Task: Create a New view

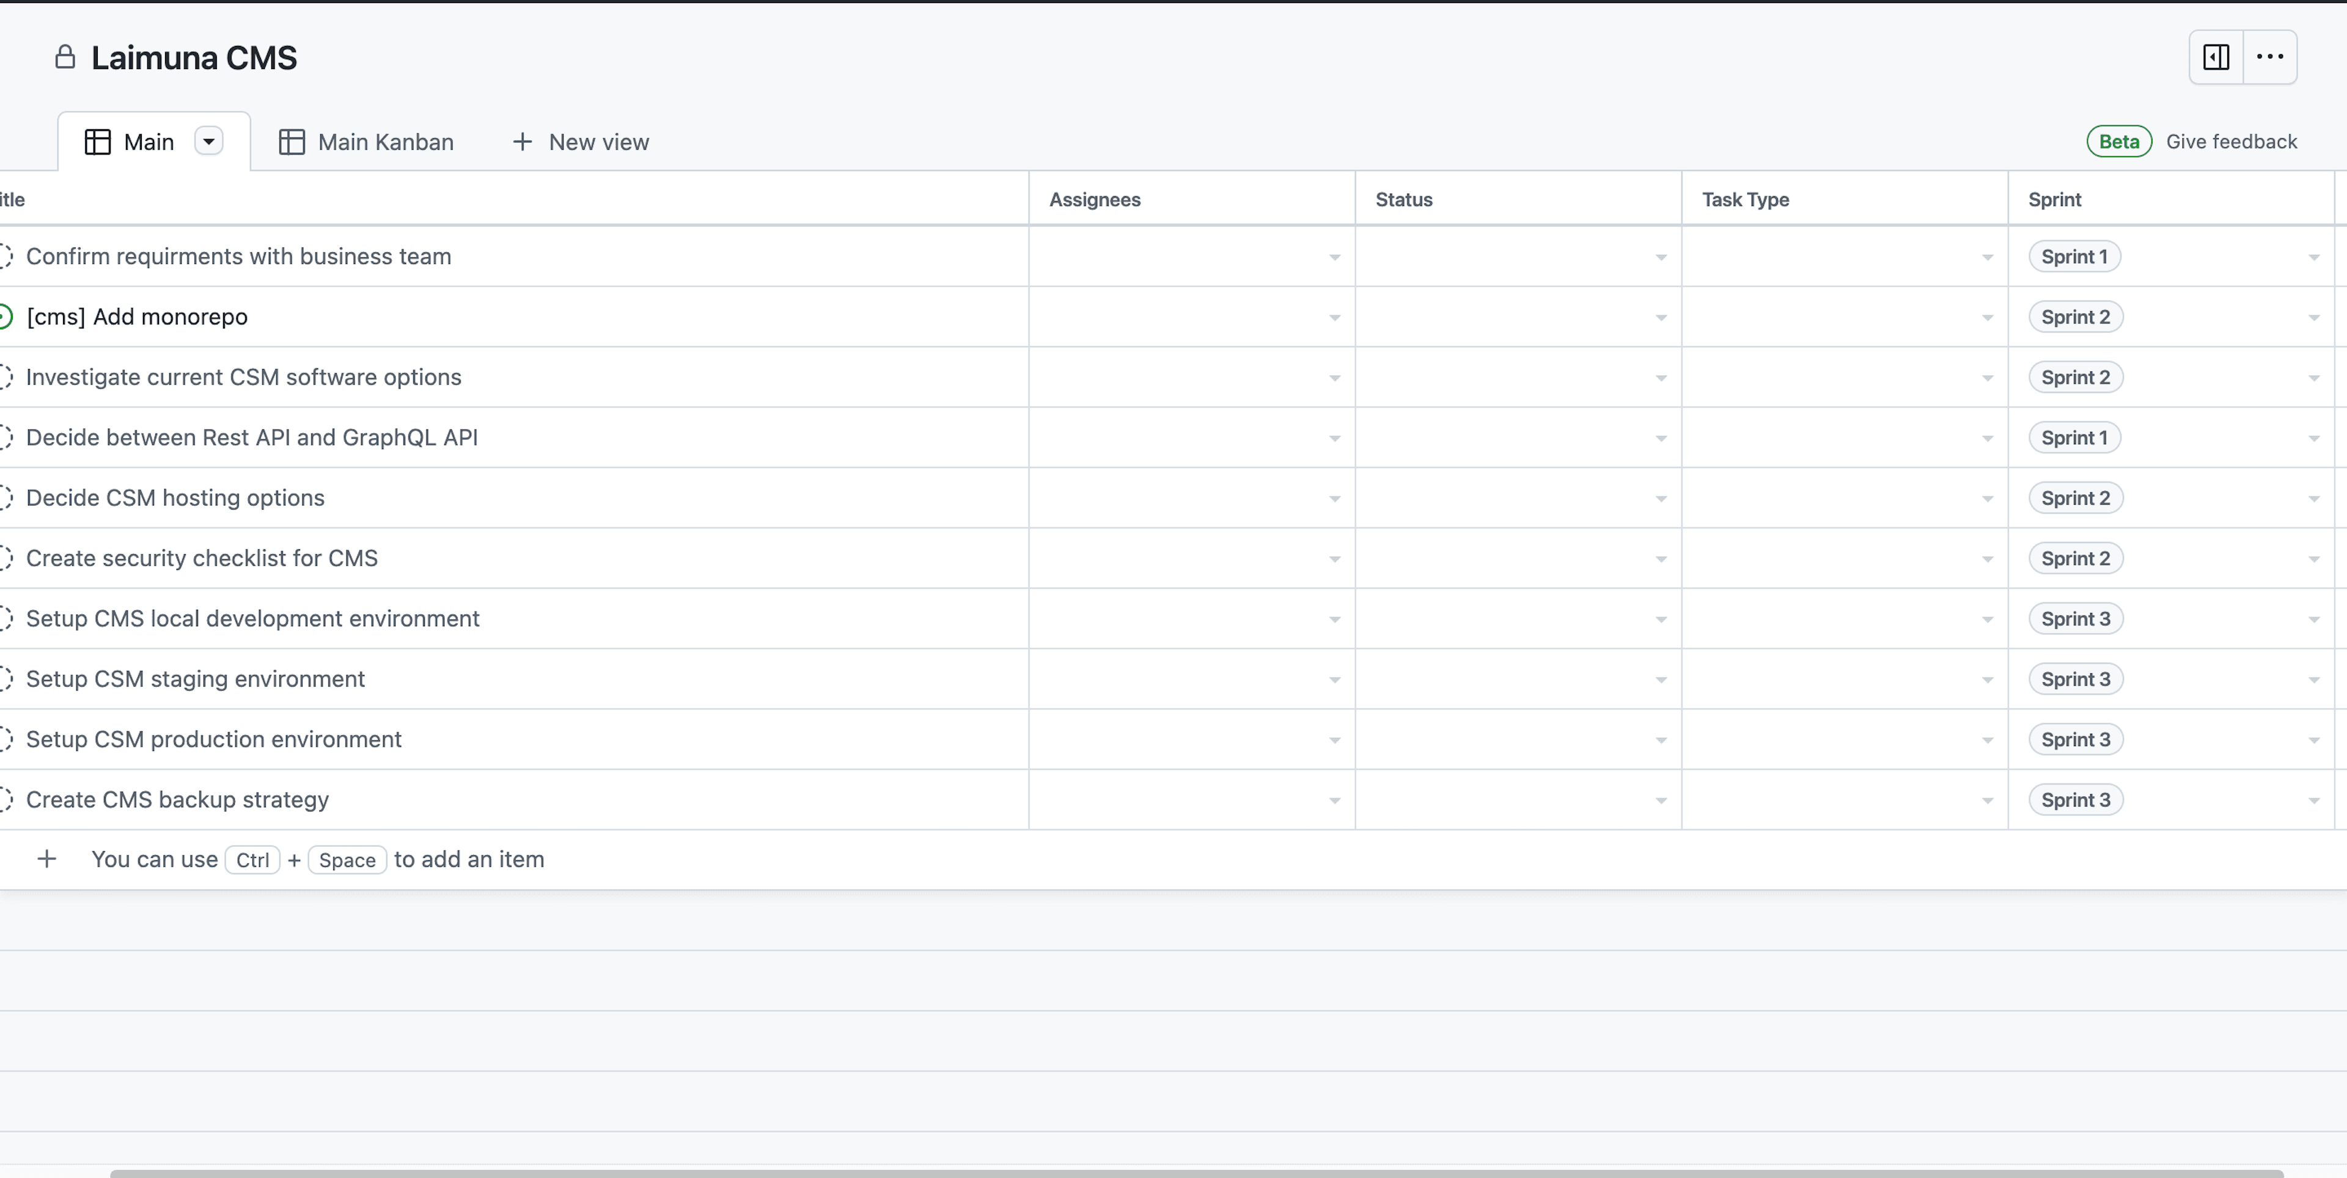Action: click(x=581, y=142)
